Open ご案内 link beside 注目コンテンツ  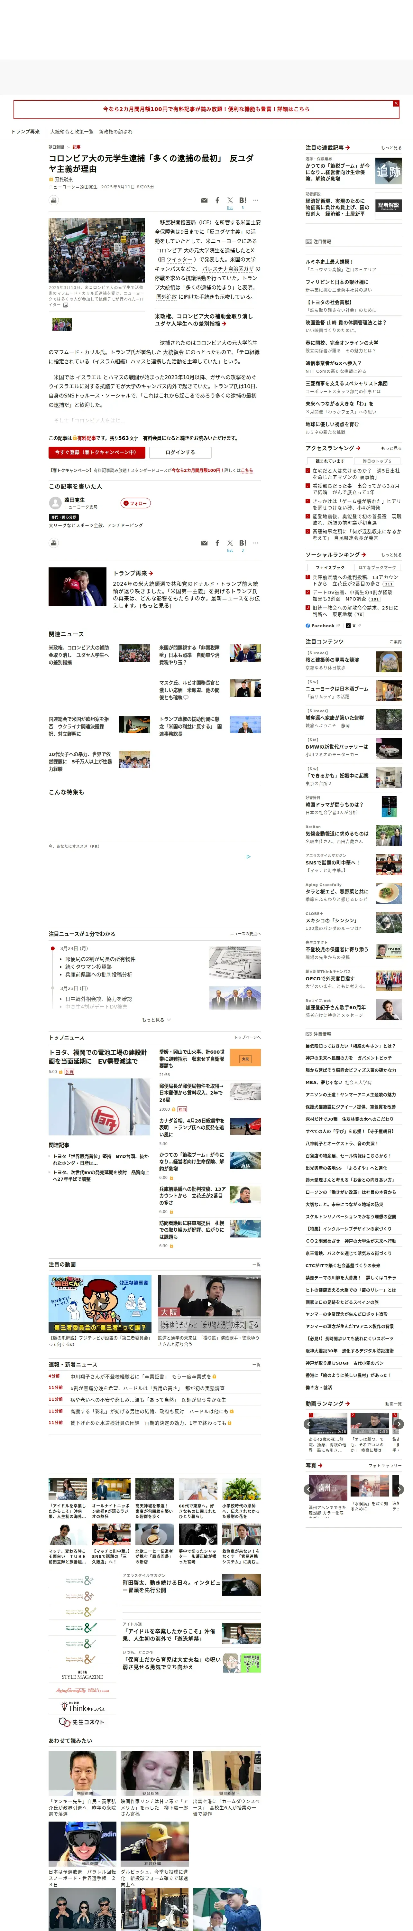click(396, 642)
